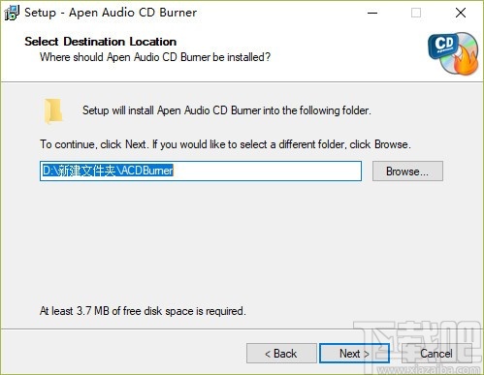The image size is (484, 375).
Task: Click the 'Setup - Apen Audio CD Burner' title text
Action: (111, 13)
